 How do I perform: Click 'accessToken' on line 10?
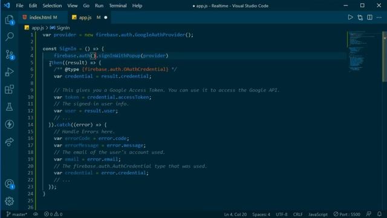coord(134,97)
